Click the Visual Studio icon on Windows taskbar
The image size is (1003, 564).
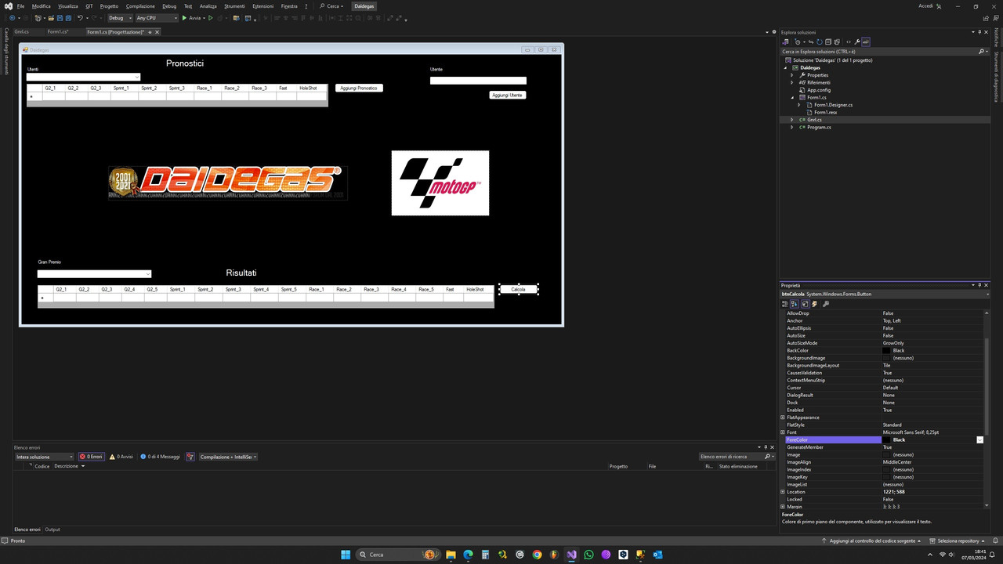point(571,555)
